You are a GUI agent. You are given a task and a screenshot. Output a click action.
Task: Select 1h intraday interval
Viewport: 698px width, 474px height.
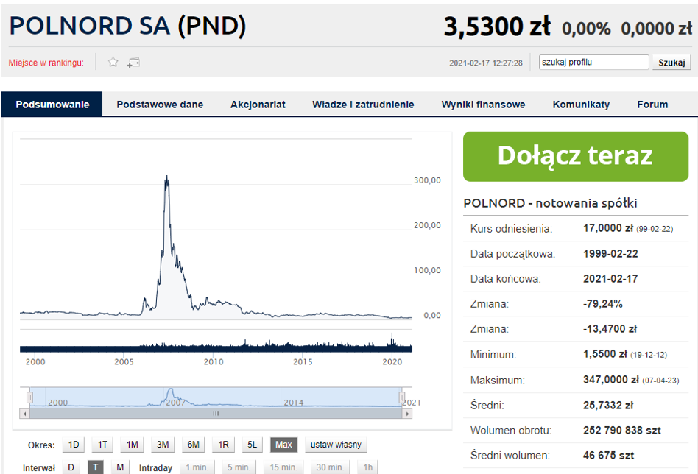367,467
